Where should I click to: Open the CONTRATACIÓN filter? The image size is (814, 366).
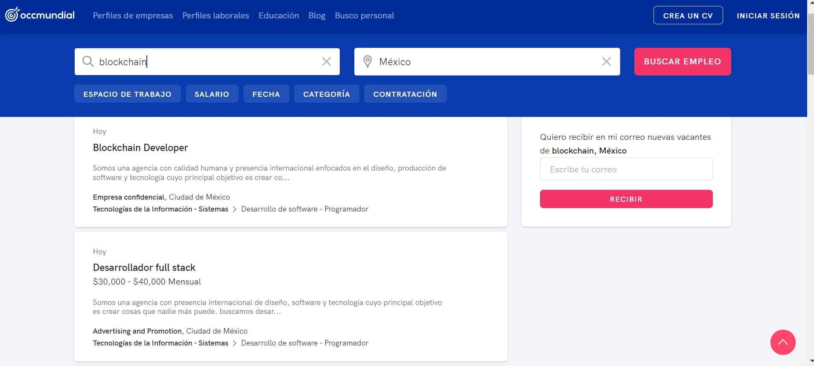(x=405, y=94)
